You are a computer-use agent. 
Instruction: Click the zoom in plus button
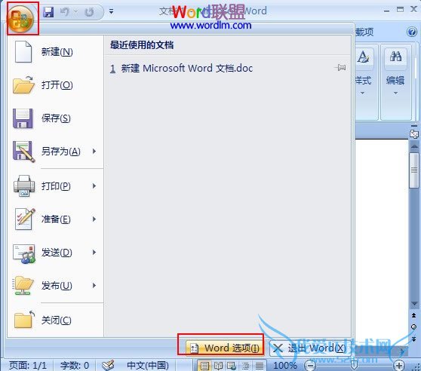pyautogui.click(x=399, y=366)
